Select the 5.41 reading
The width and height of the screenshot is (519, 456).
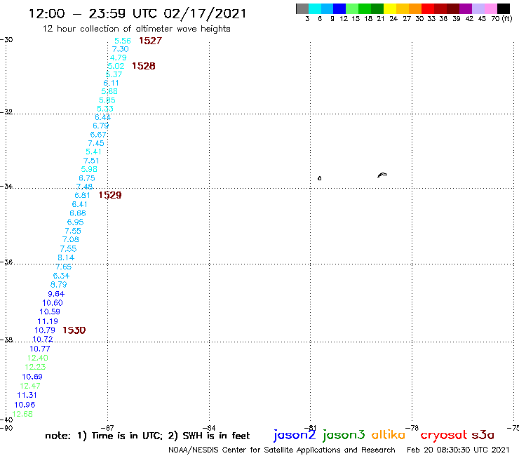[93, 152]
